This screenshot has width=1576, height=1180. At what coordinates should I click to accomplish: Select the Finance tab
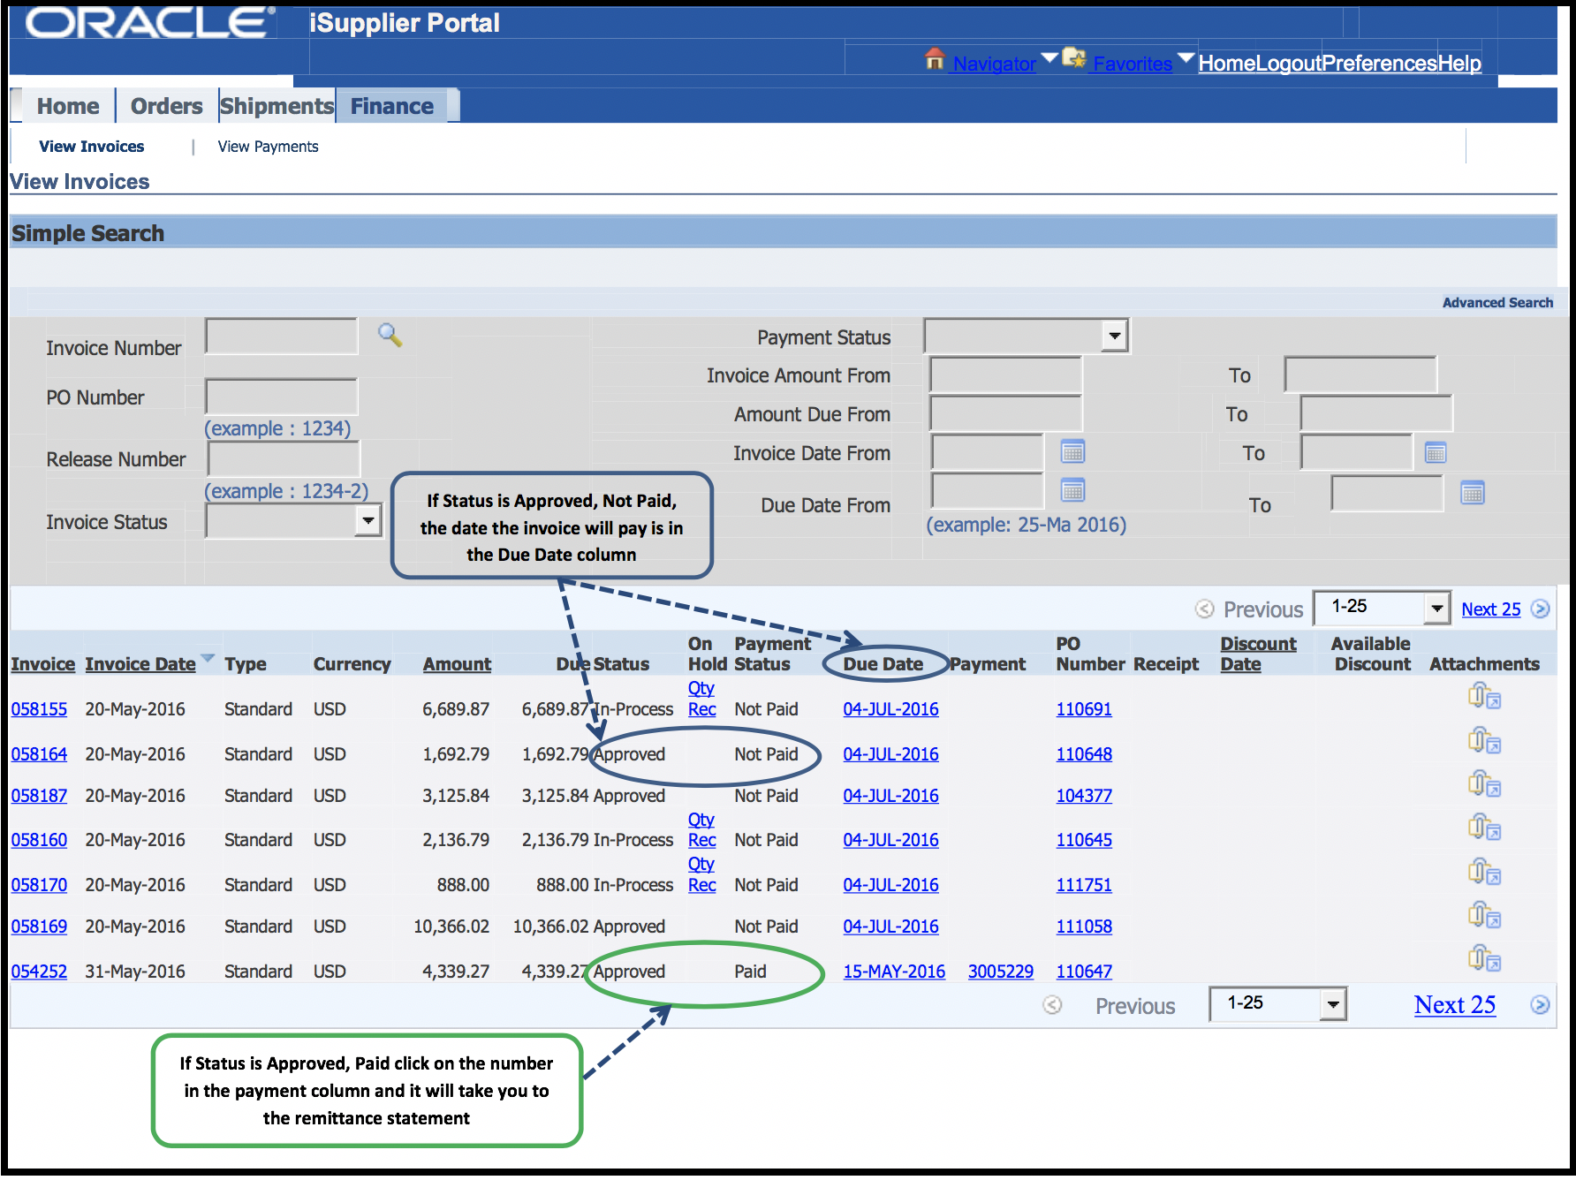(x=392, y=106)
